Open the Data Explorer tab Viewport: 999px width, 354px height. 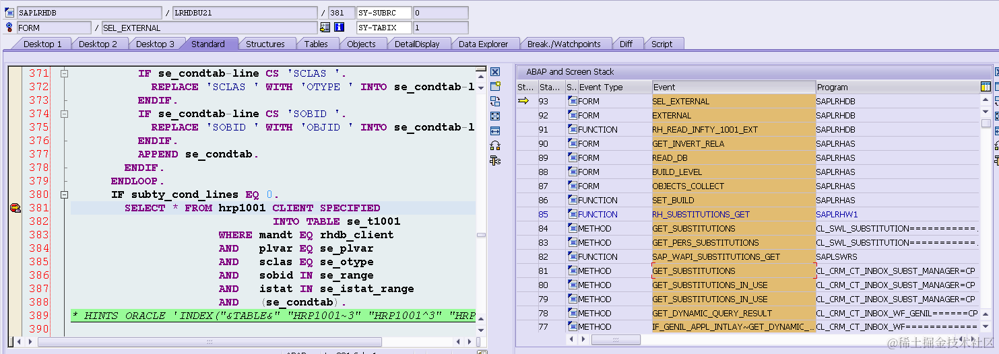pos(484,44)
